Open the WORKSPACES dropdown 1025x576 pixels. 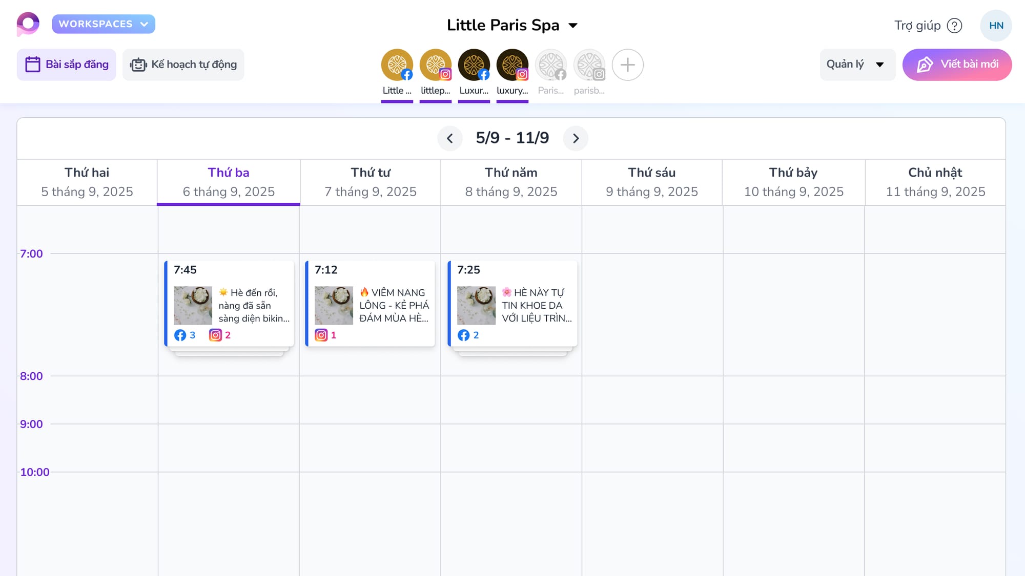(x=104, y=24)
